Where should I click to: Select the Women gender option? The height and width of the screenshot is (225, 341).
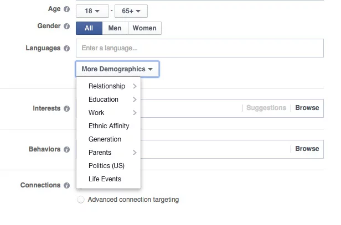point(144,28)
